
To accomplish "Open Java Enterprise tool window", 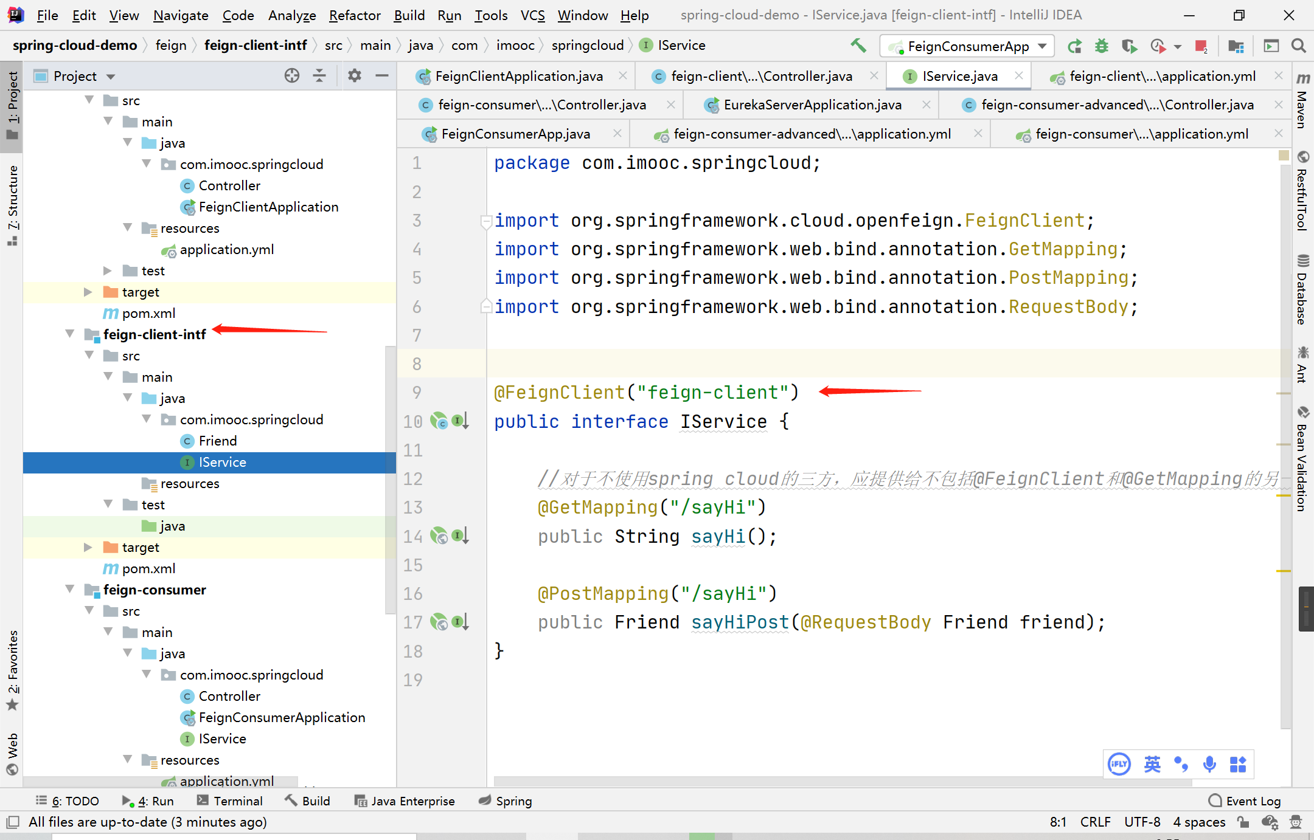I will coord(405,800).
